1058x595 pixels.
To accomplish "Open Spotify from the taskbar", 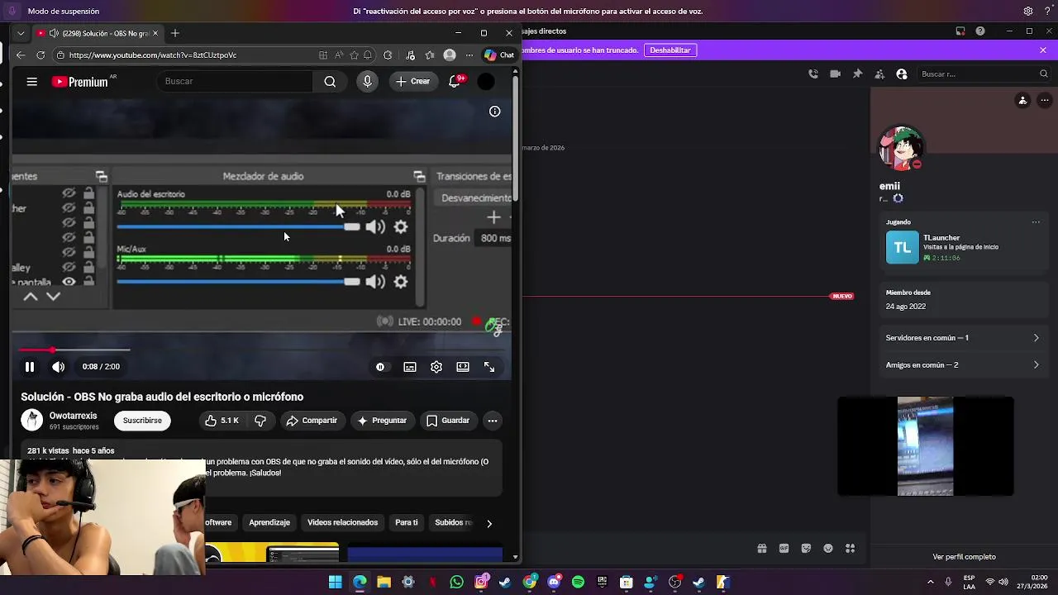I will [x=578, y=583].
